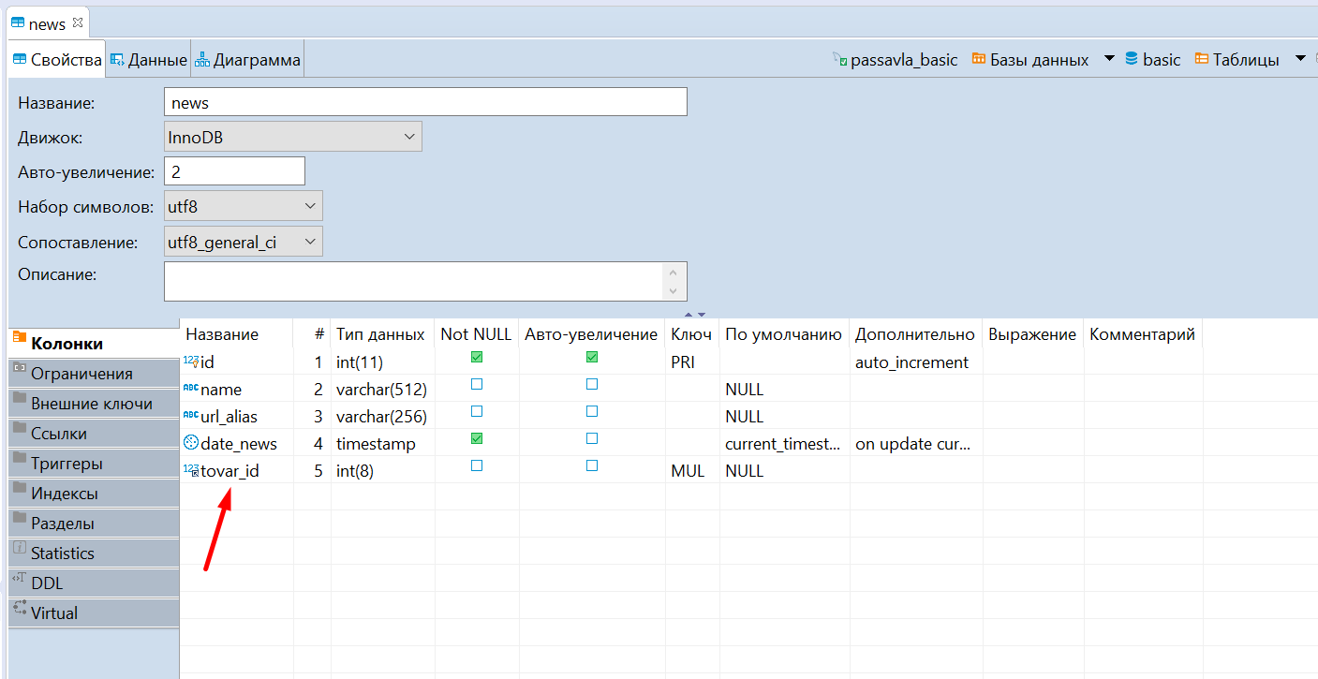Expand the dropdown arrow after Базы данных
1318x679 pixels.
(1109, 59)
